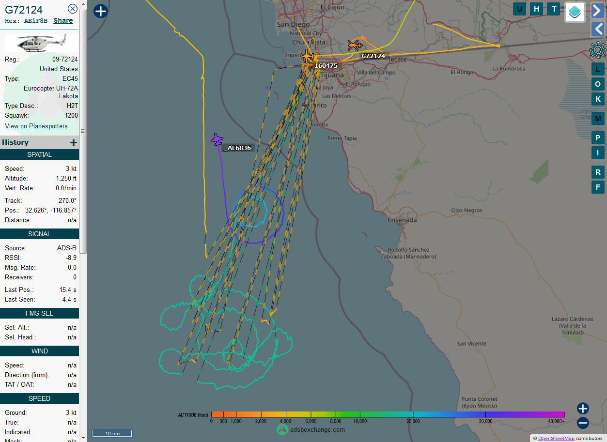Click the G72124 map label
Screen dimensions: 607x442
[x=374, y=56]
